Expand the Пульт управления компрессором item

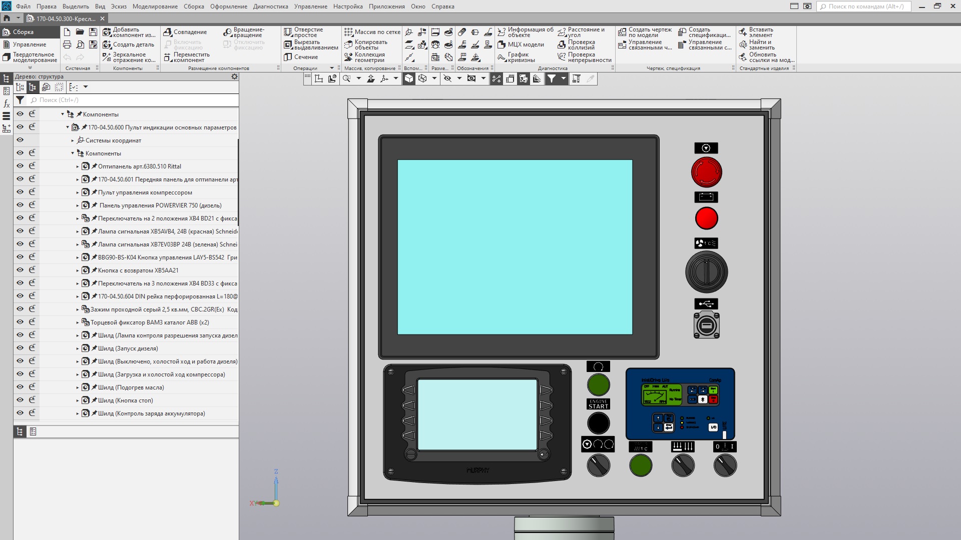[78, 192]
